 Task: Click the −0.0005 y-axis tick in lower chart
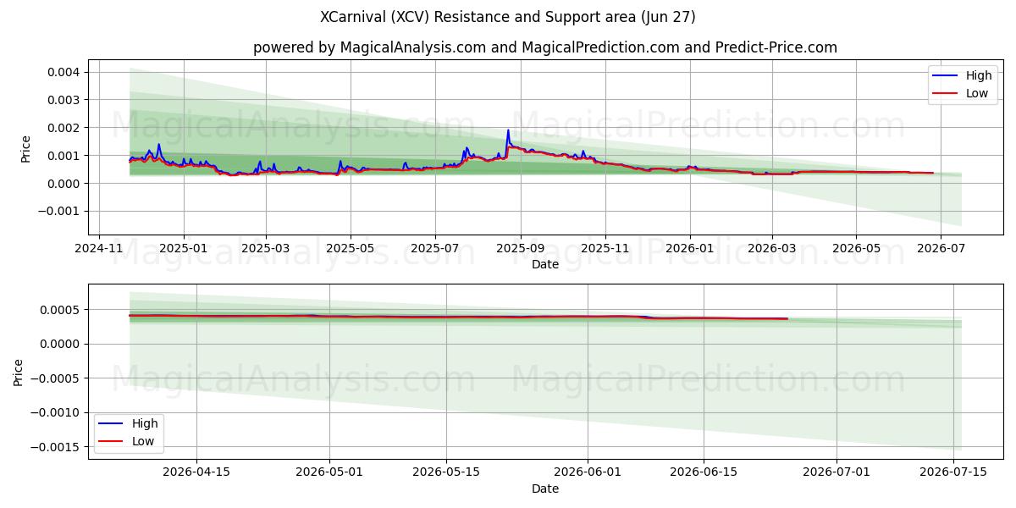[x=56, y=378]
